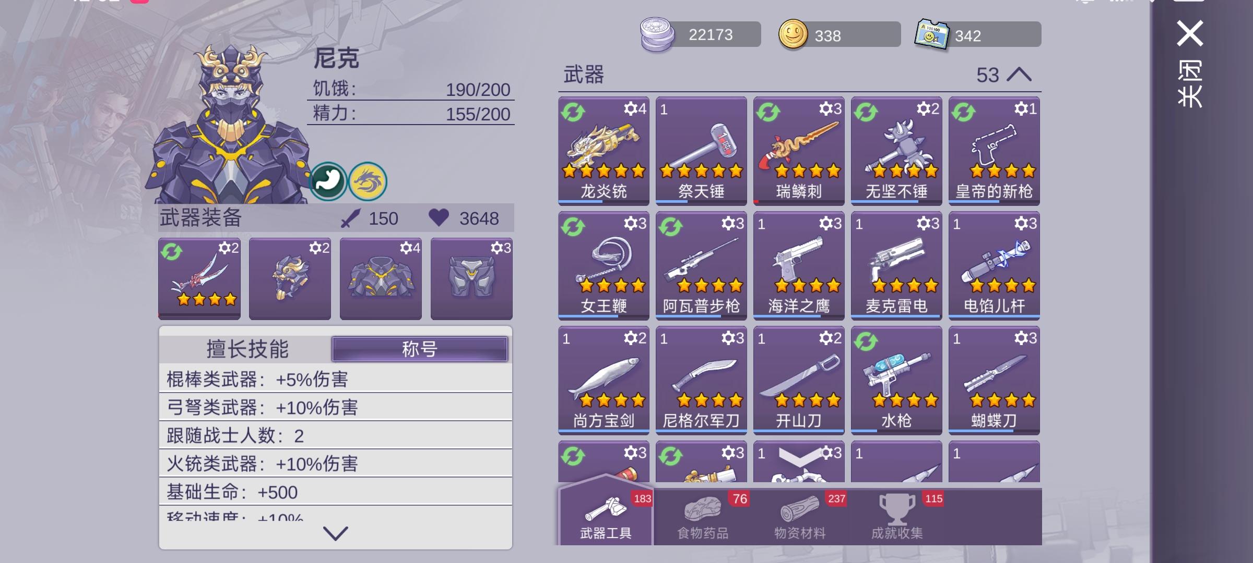
Task: Close the panel with 关闭
Action: [x=1190, y=64]
